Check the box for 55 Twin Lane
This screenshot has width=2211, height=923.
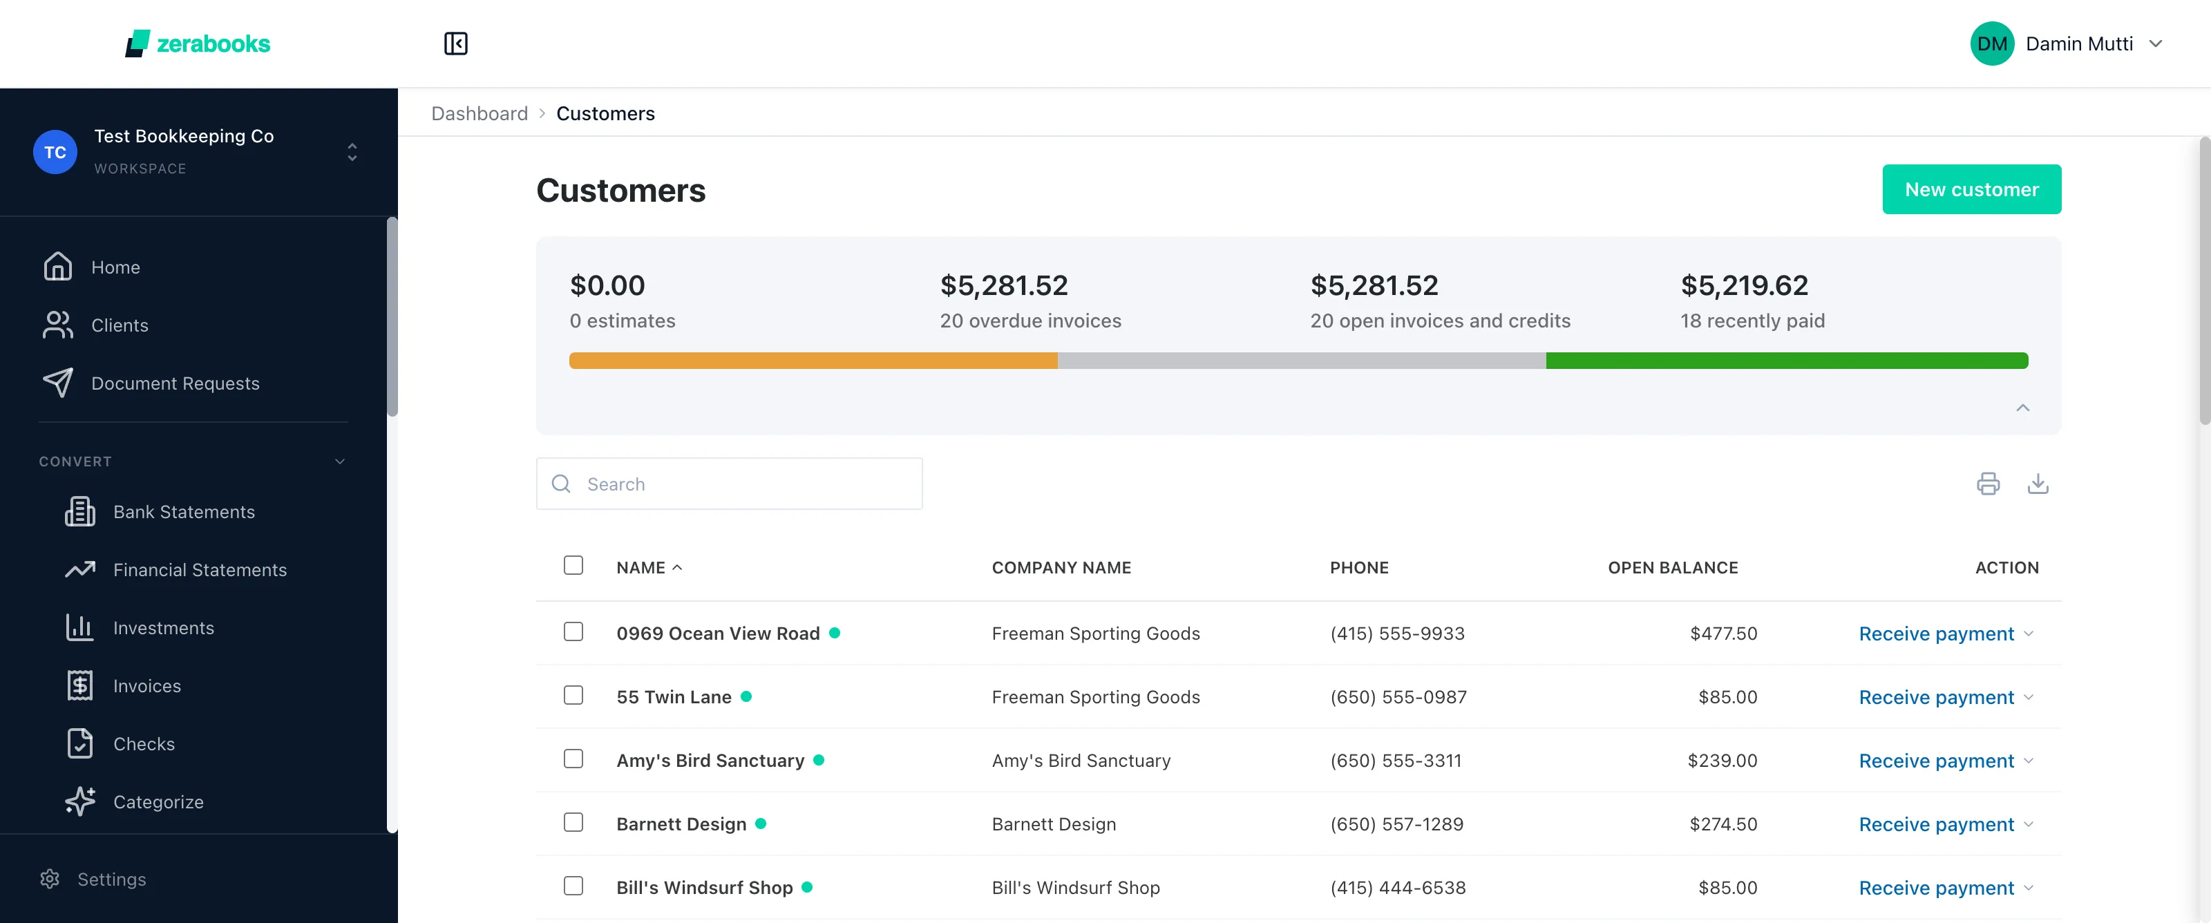pyautogui.click(x=573, y=696)
